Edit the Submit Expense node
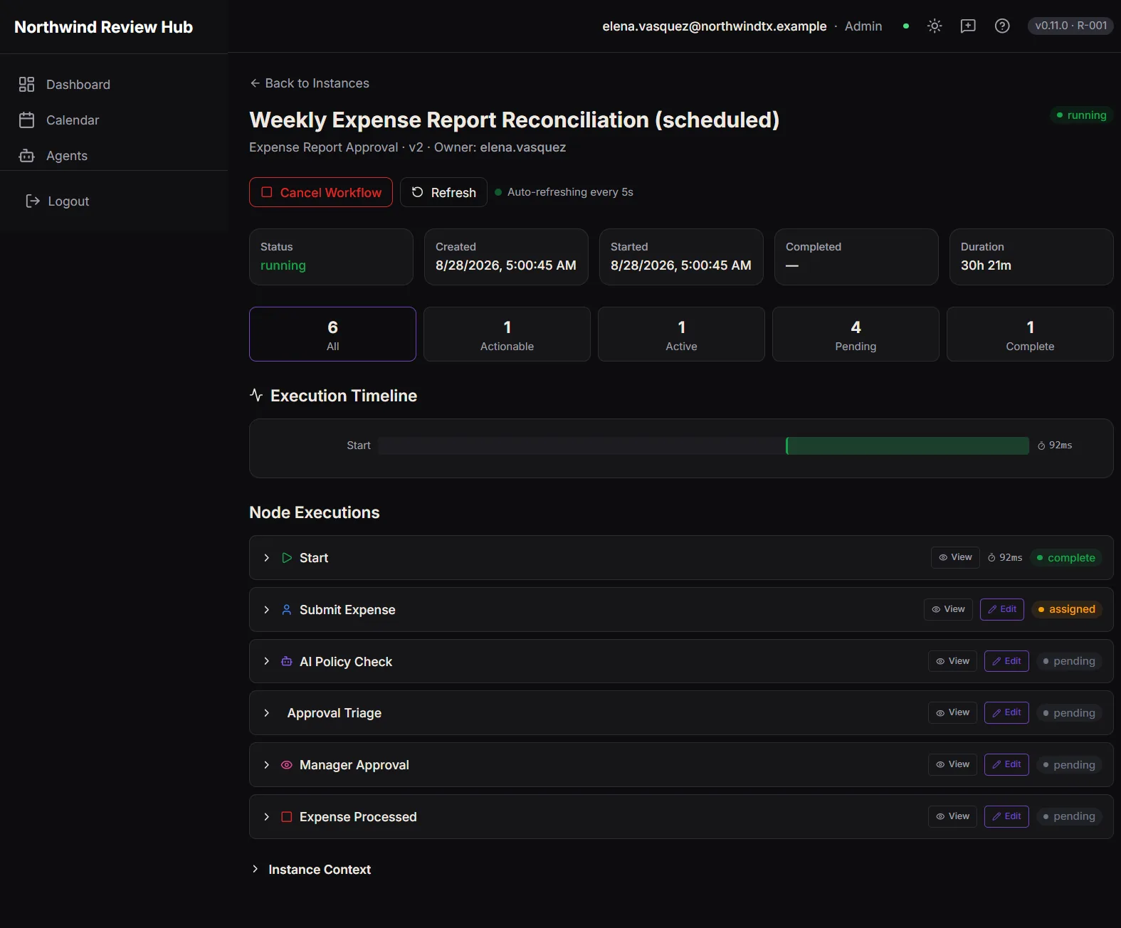Screen dimensions: 1121x928 [x=1002, y=609]
